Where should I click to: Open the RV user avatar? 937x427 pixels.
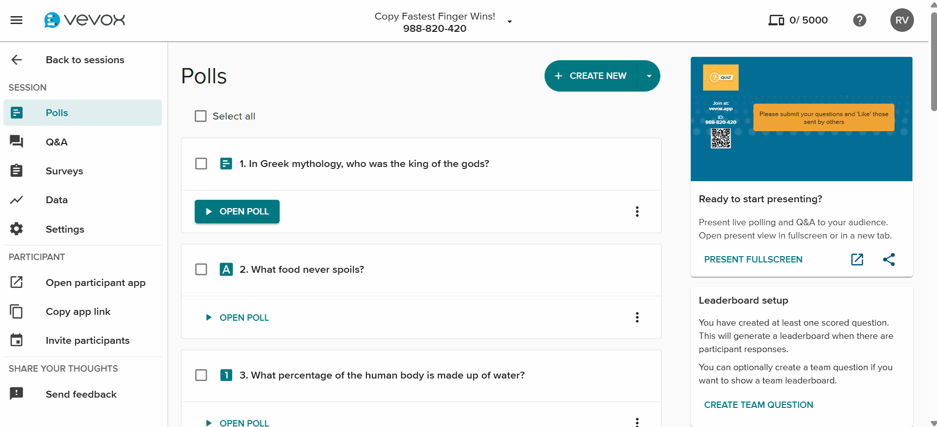[x=902, y=20]
